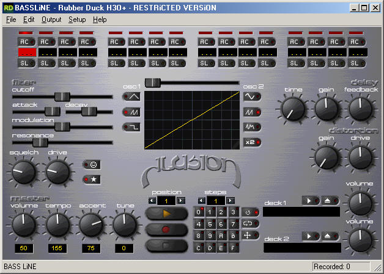384x274 pixels.
Task: Play deck 2
Action: 311,236
